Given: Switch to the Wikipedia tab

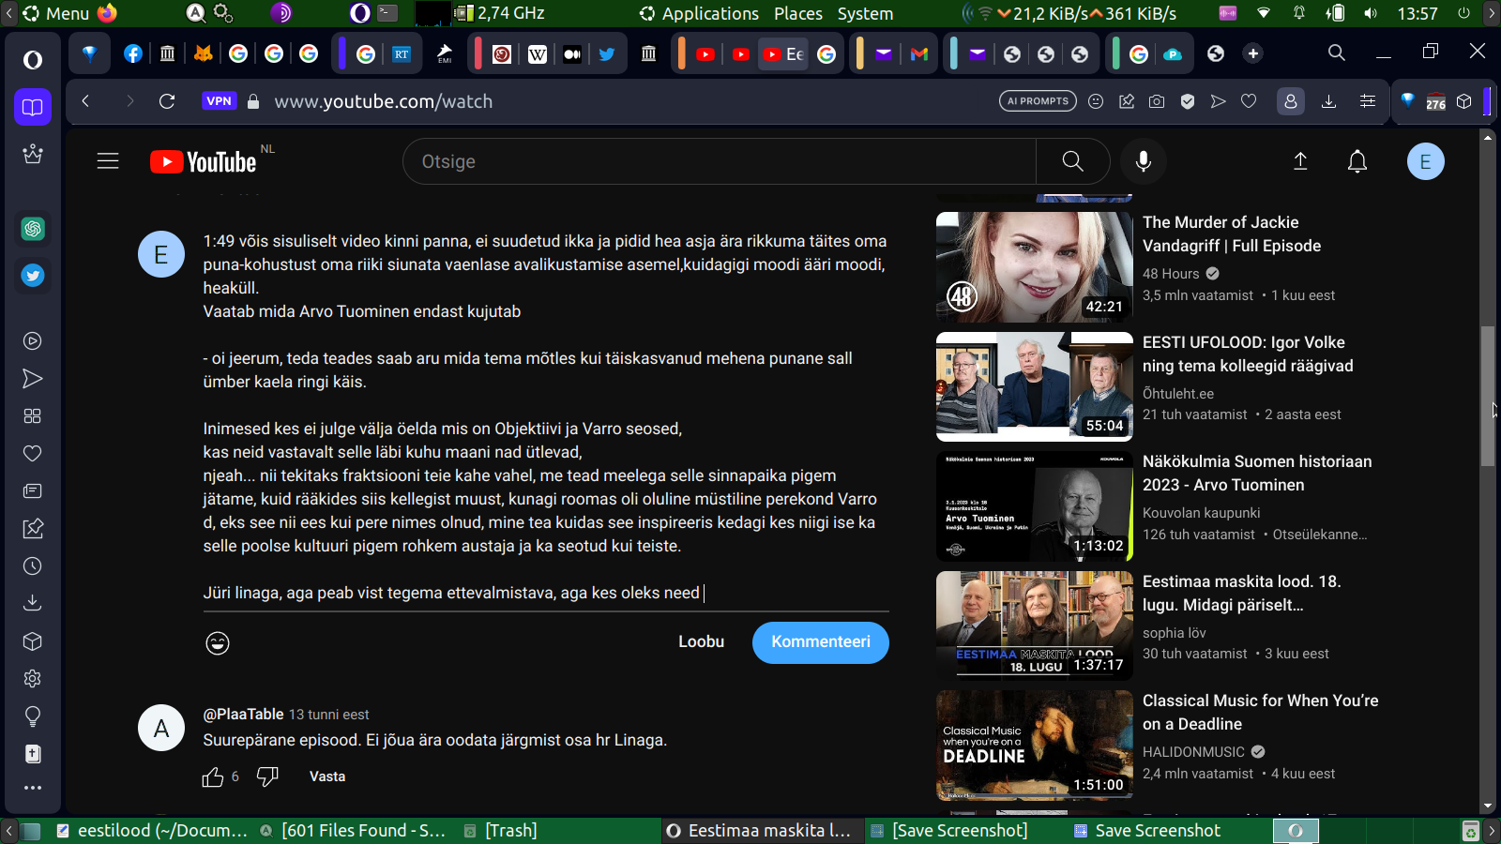Looking at the screenshot, I should [x=538, y=54].
